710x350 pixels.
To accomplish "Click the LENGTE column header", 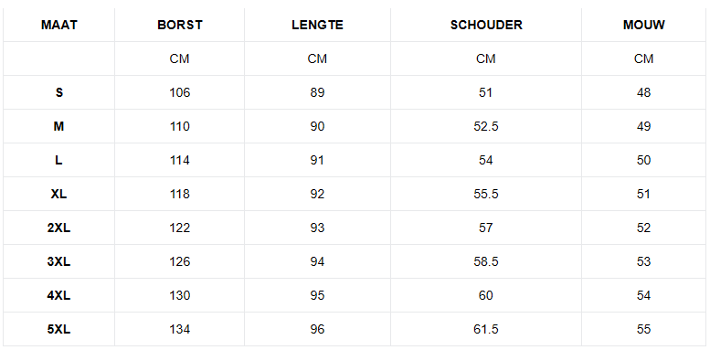I will pyautogui.click(x=317, y=25).
